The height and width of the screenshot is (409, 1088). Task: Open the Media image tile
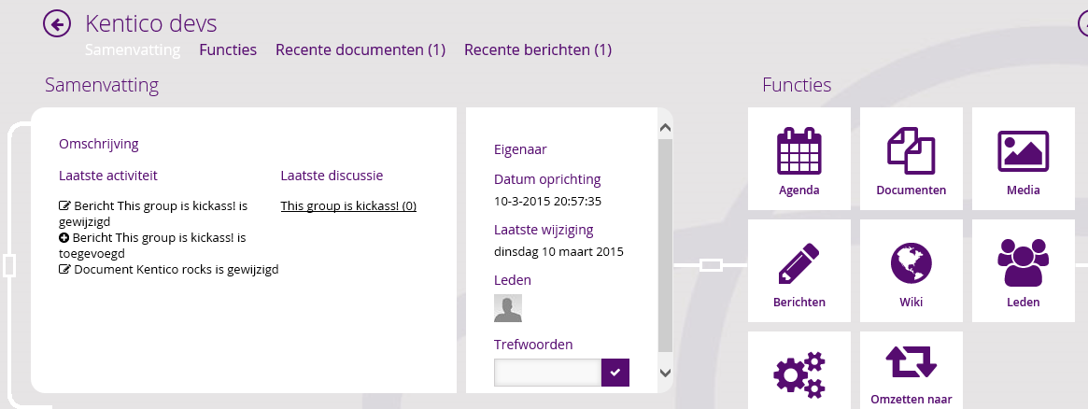tap(1023, 159)
